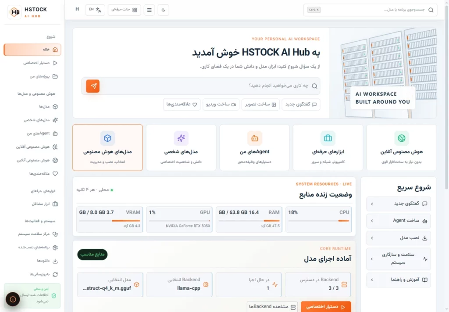Click the Backend انتخابی llama-cpp tile
The height and width of the screenshot is (312, 449).
tap(179, 284)
